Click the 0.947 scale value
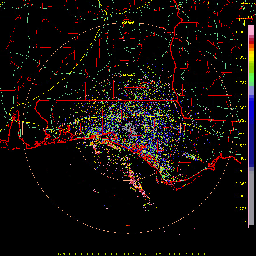The height and width of the screenshot is (256, 256). pyautogui.click(x=241, y=45)
